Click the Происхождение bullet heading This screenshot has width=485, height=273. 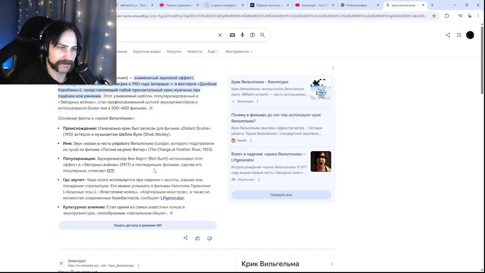tap(80, 128)
